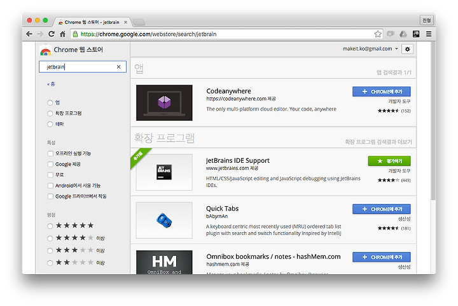The image size is (458, 306).
Task: Open the Codeanywhere app thumbnail
Action: click(x=164, y=103)
